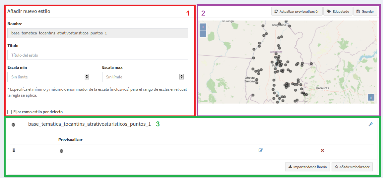Focus the Título del estilo field
This screenshot has height=178, width=383.
pos(98,55)
